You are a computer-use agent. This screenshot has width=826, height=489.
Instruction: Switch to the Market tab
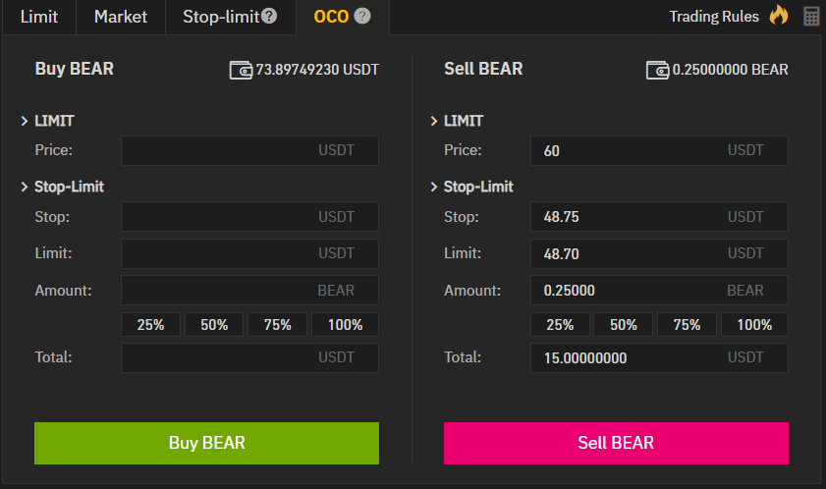(121, 17)
